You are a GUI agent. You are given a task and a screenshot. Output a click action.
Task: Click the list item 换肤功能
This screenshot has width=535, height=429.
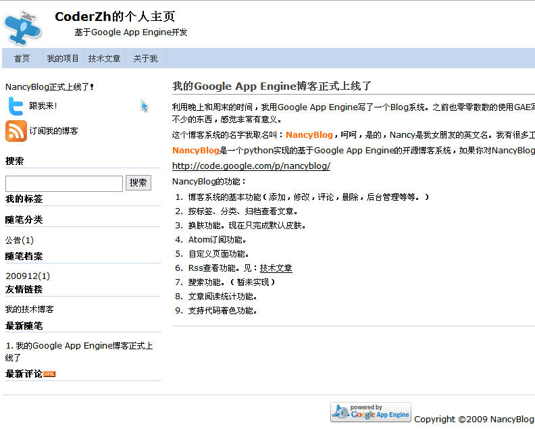[x=247, y=226]
